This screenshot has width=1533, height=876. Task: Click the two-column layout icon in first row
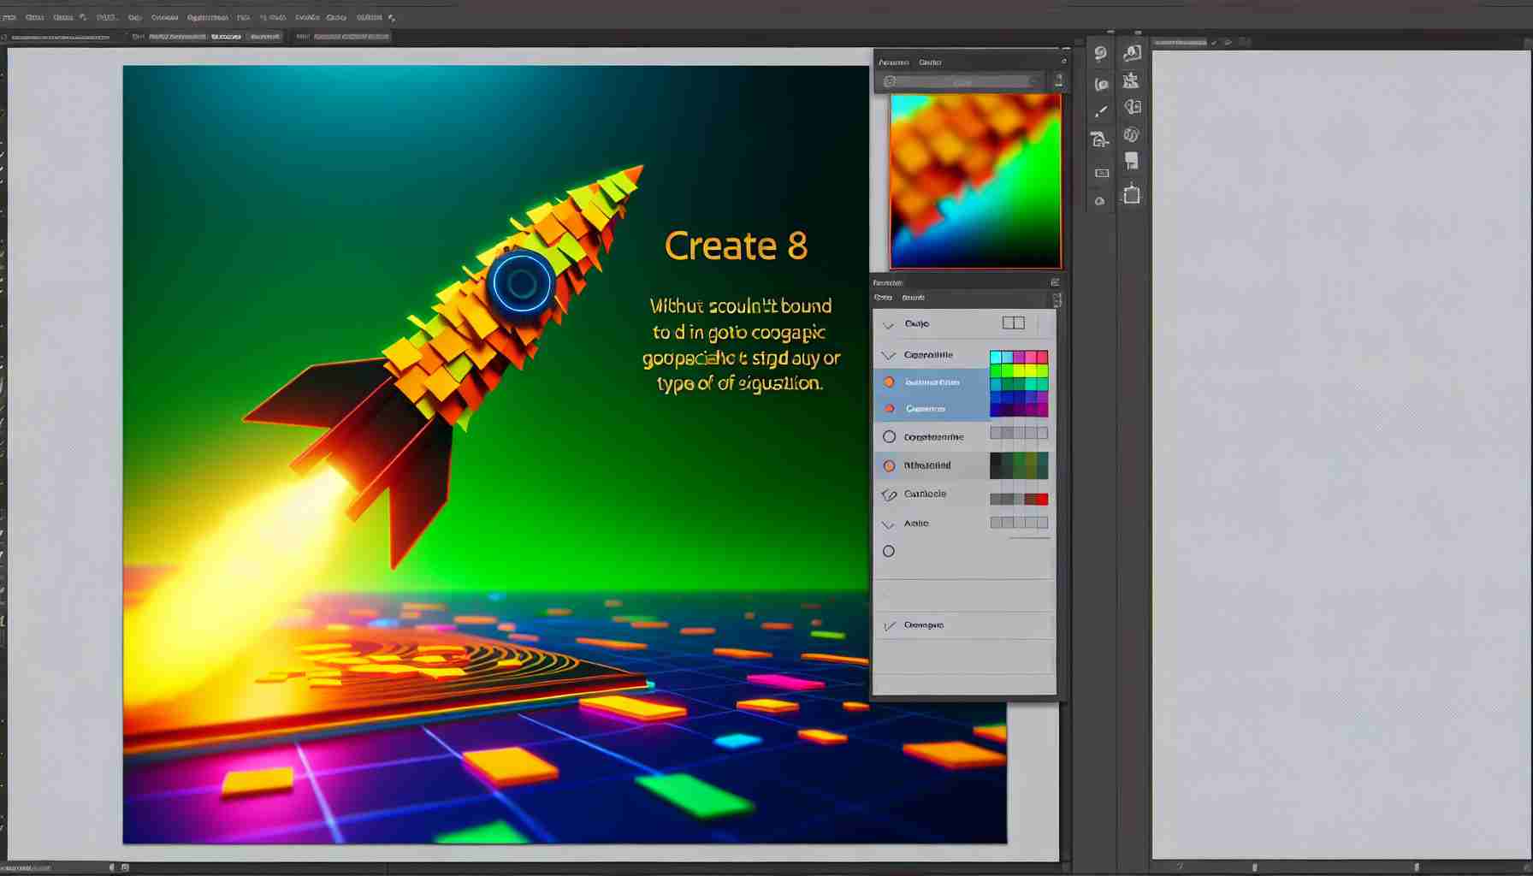click(x=1013, y=323)
